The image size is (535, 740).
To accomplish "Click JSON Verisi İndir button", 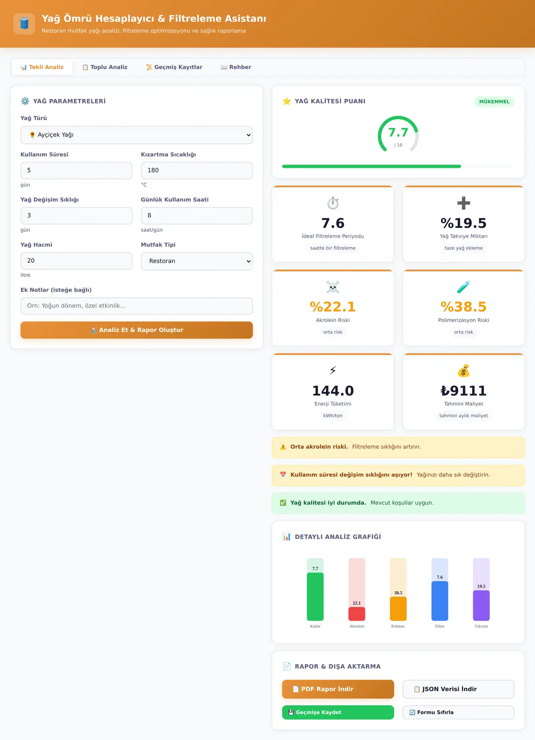I will [x=458, y=689].
